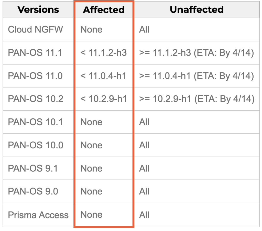262x231 pixels.
Task: Click the affected value < 11.1.2-h3
Action: coord(104,53)
